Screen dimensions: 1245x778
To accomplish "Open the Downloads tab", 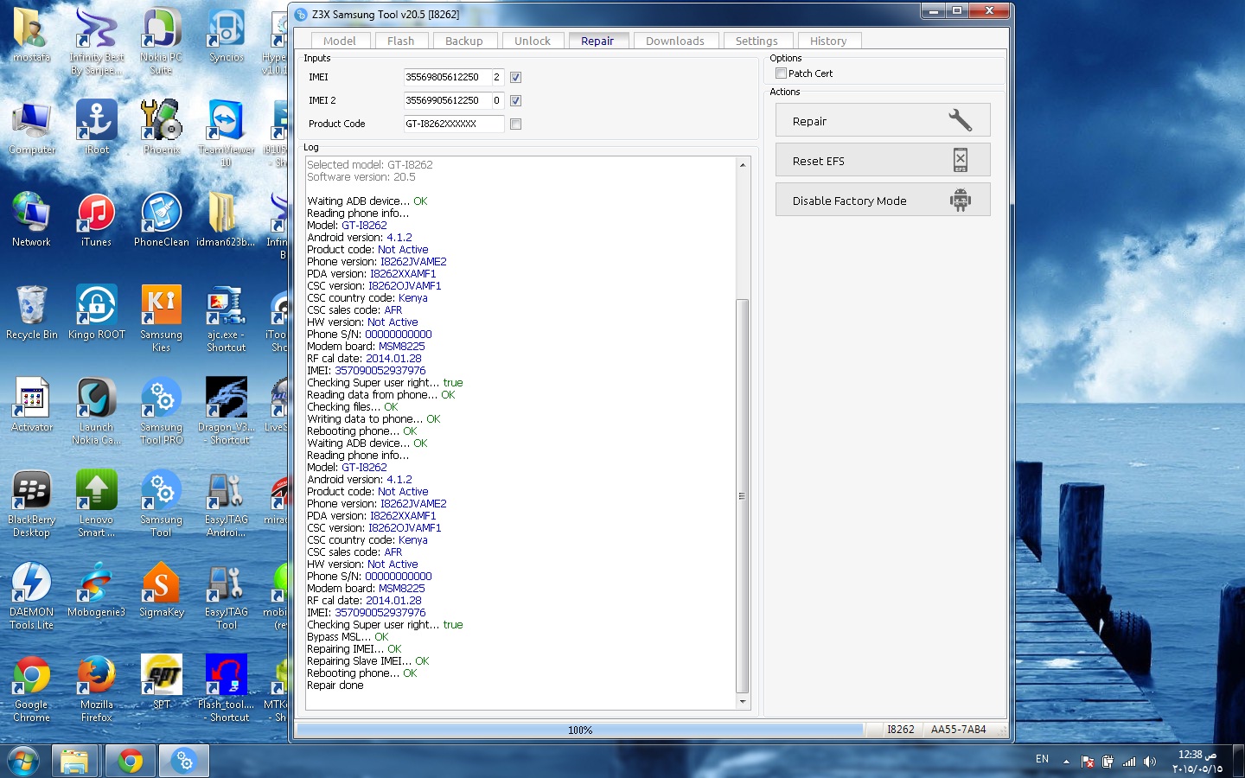I will tap(675, 41).
